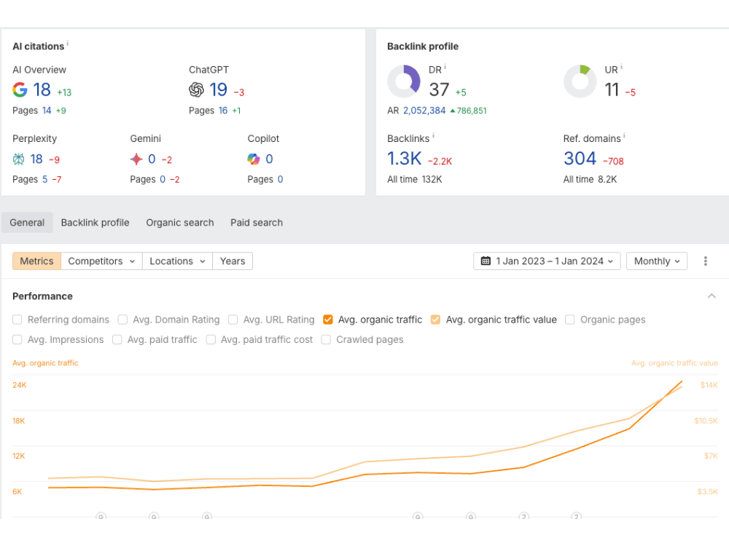Image resolution: width=729 pixels, height=546 pixels.
Task: Open the Organic search tab
Action: click(x=179, y=223)
